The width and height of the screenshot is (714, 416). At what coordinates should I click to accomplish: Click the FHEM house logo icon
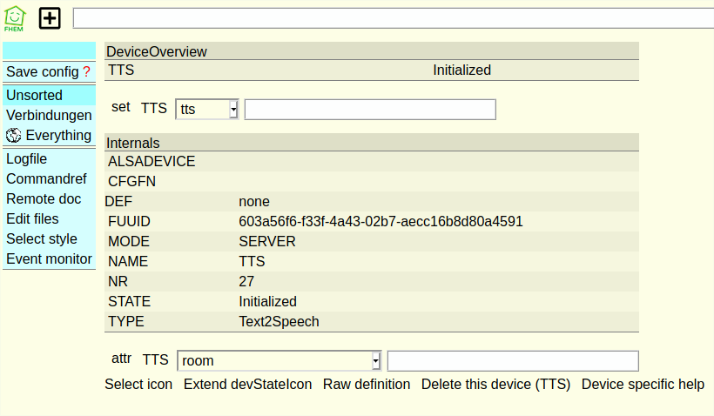pyautogui.click(x=15, y=17)
